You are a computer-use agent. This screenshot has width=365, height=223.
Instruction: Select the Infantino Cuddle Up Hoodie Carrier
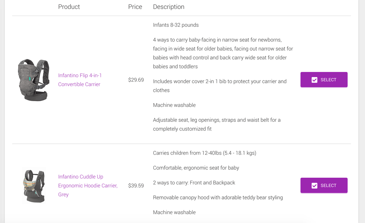click(324, 186)
